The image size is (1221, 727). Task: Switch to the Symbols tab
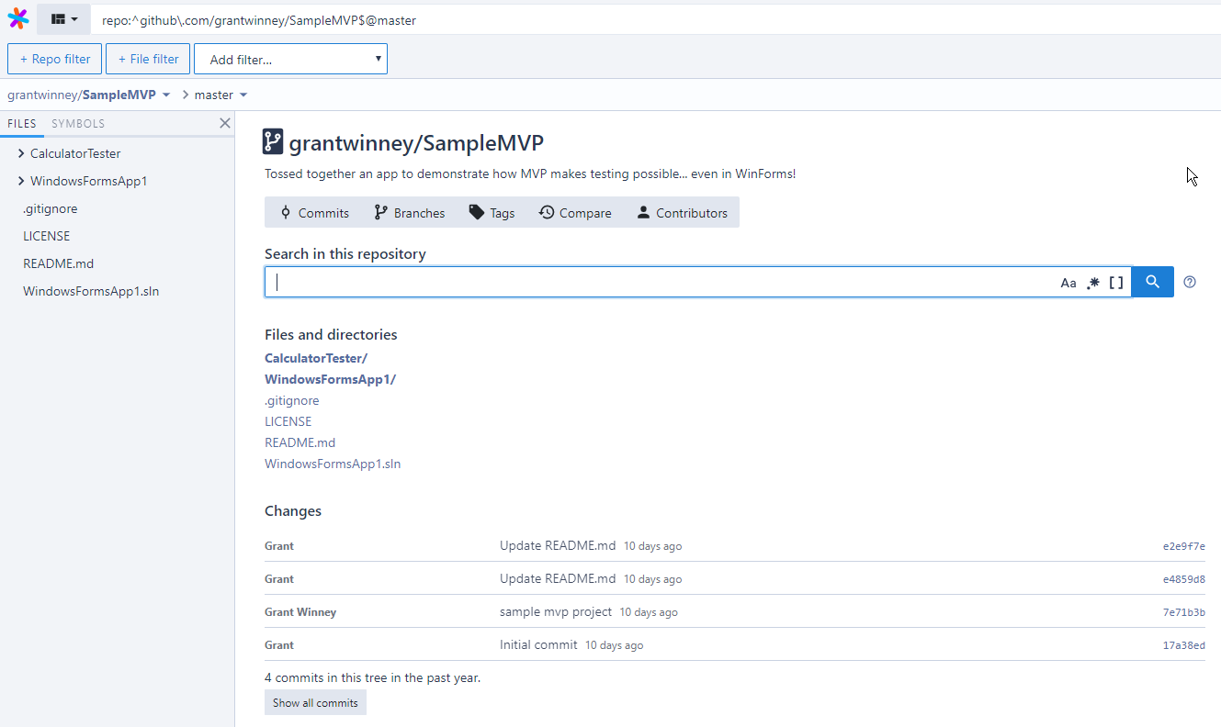(78, 124)
